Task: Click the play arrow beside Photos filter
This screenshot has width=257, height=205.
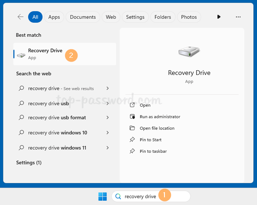Action: click(219, 17)
